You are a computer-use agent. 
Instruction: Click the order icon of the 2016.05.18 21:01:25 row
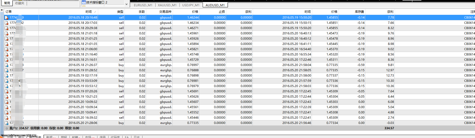pyautogui.click(x=7, y=39)
